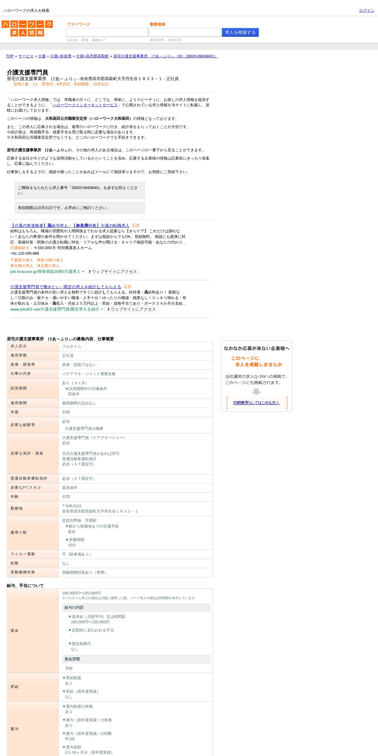Click the このページに求人を掲載しませんか heading

click(x=256, y=362)
